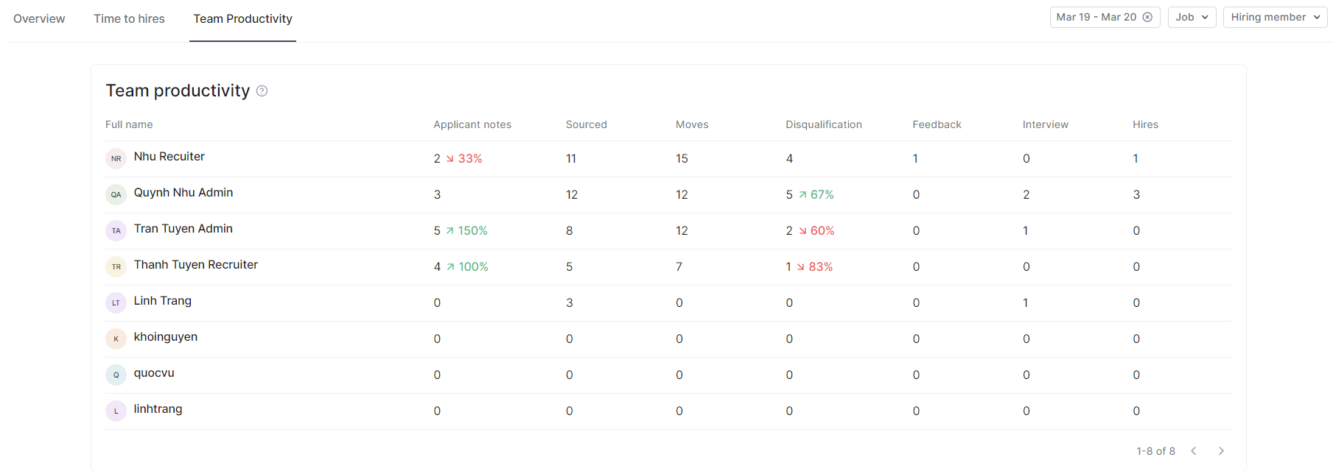The image size is (1333, 471).
Task: Click Linh Trang's LT avatar
Action: (116, 302)
